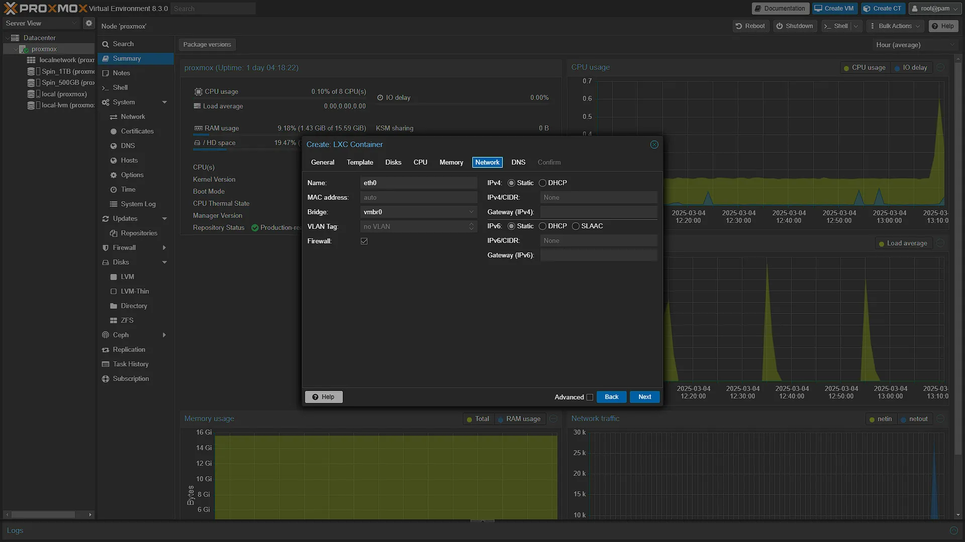965x542 pixels.
Task: Enable the Advanced checkbox
Action: point(590,397)
